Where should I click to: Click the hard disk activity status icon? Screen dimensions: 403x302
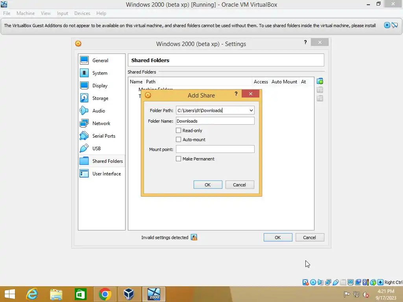pyautogui.click(x=305, y=282)
